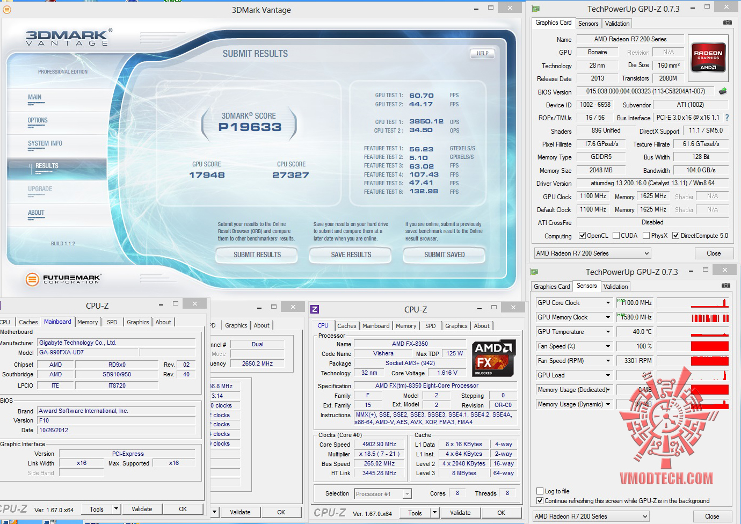Open System Info in the 3DMark sidebar

click(x=45, y=143)
